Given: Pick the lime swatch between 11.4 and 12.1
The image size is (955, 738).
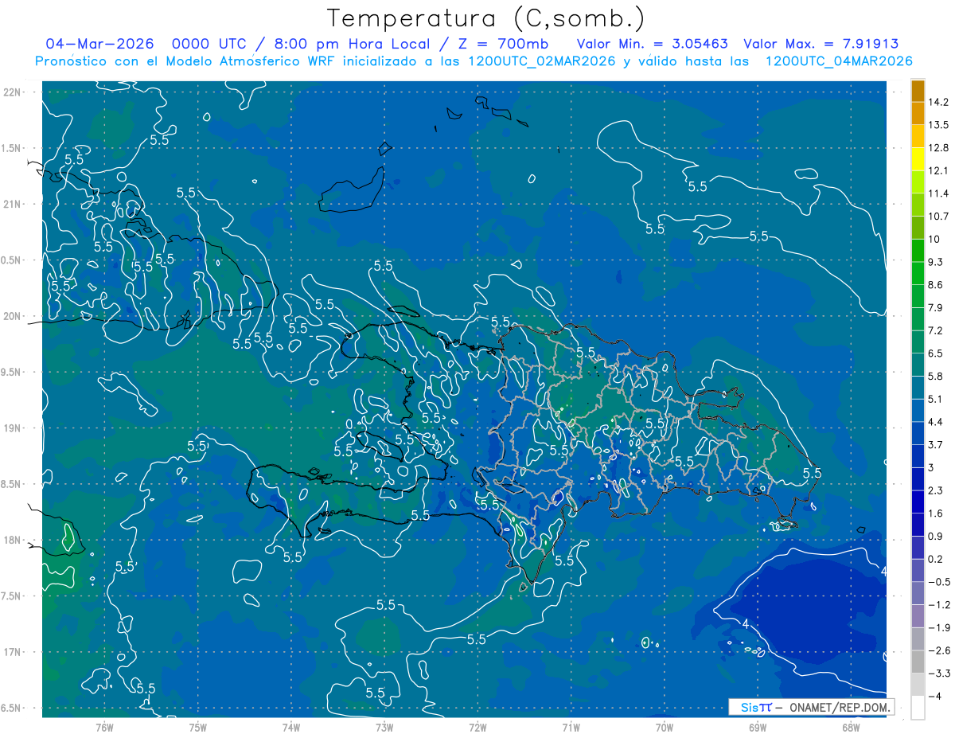Looking at the screenshot, I should 918,182.
